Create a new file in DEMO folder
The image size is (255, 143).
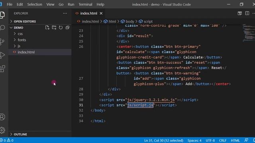tap(47, 27)
